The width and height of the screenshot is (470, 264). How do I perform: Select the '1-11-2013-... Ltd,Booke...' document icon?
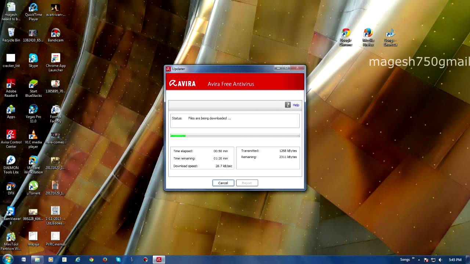(55, 216)
